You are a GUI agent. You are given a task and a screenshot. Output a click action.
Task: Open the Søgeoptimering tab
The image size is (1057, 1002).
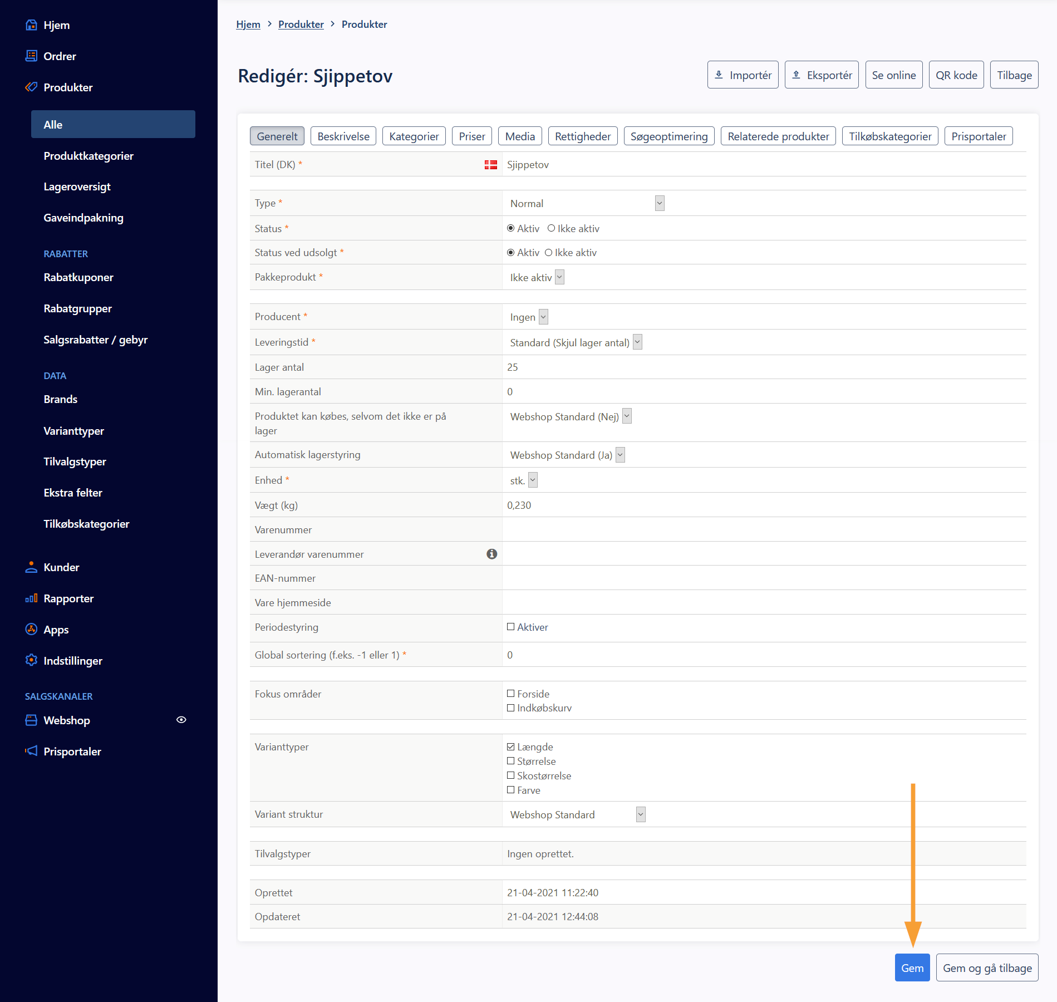(x=668, y=136)
